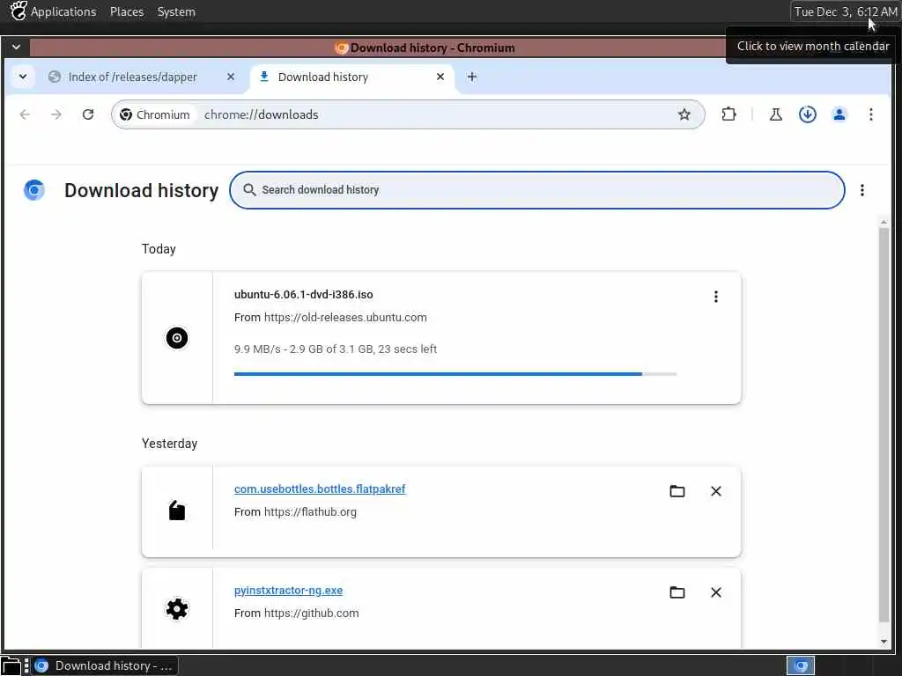Switch to Index of /releases/dapper tab
902x676 pixels.
[x=132, y=77]
